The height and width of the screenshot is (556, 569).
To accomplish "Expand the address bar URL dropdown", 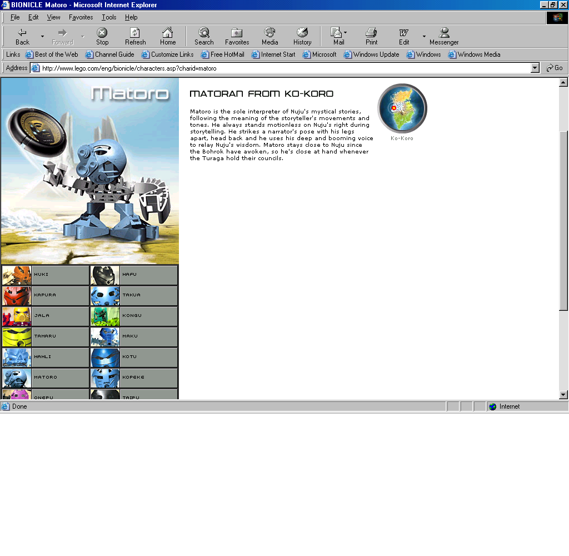I will pyautogui.click(x=535, y=68).
